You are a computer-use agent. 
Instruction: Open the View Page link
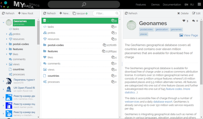coord(189,35)
